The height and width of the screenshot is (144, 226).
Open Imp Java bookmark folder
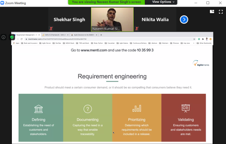185,43
